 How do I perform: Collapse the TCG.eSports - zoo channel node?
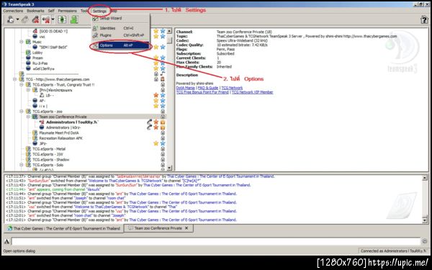point(21,112)
